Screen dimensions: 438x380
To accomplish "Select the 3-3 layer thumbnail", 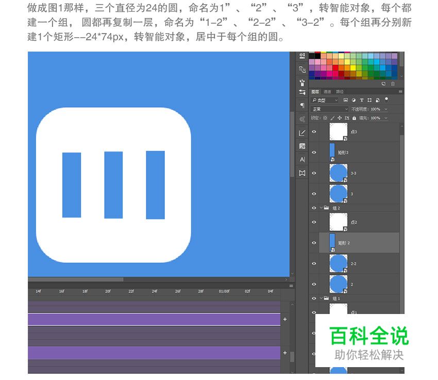I will pos(339,172).
